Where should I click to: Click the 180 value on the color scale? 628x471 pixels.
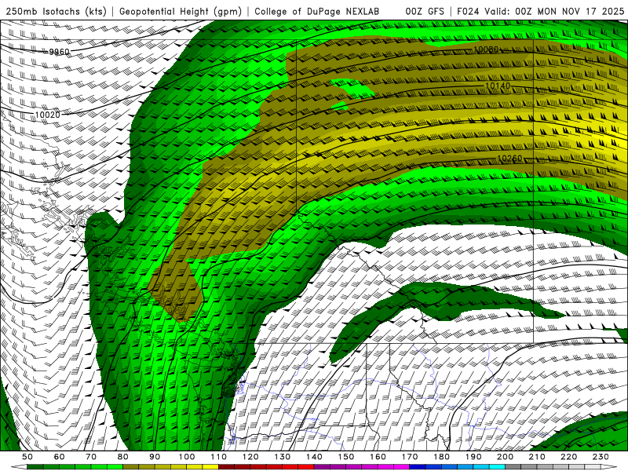[x=441, y=457]
